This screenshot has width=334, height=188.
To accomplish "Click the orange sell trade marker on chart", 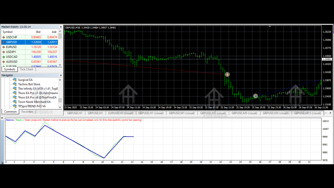I will coord(227,75).
